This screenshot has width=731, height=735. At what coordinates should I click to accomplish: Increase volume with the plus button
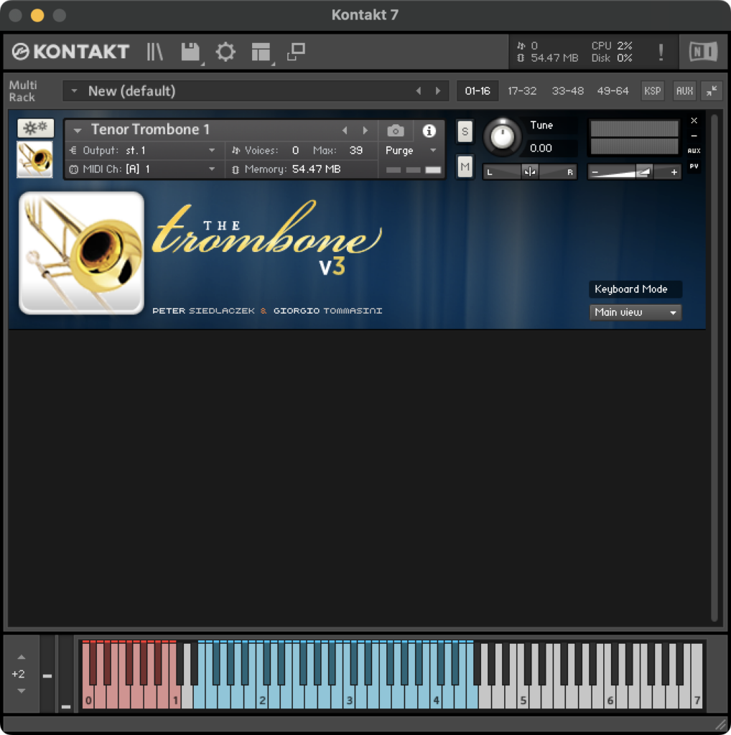coord(674,172)
